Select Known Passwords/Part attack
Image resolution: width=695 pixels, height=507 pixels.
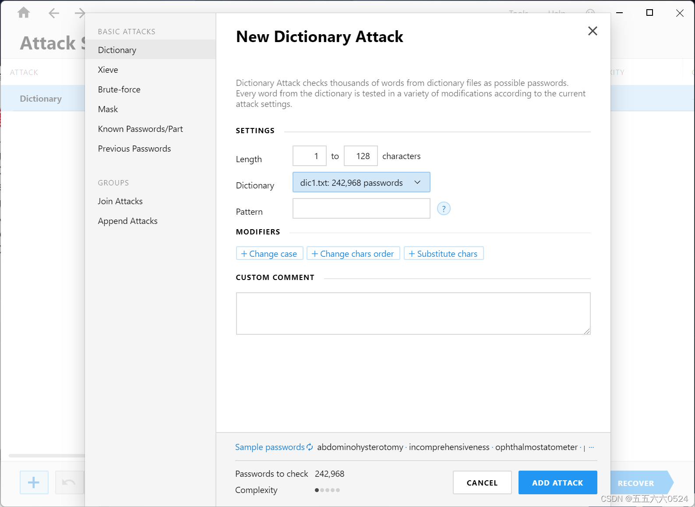(x=150, y=129)
